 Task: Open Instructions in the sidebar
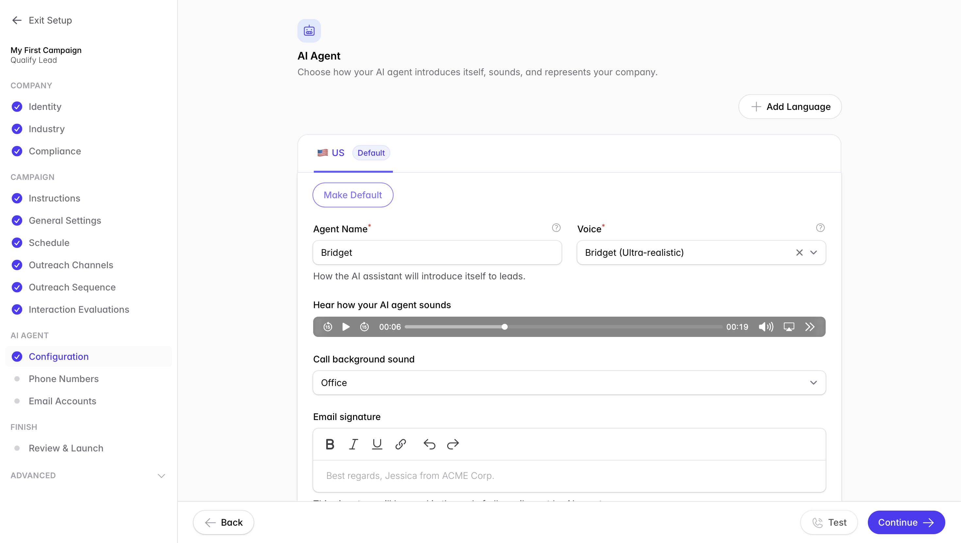55,198
